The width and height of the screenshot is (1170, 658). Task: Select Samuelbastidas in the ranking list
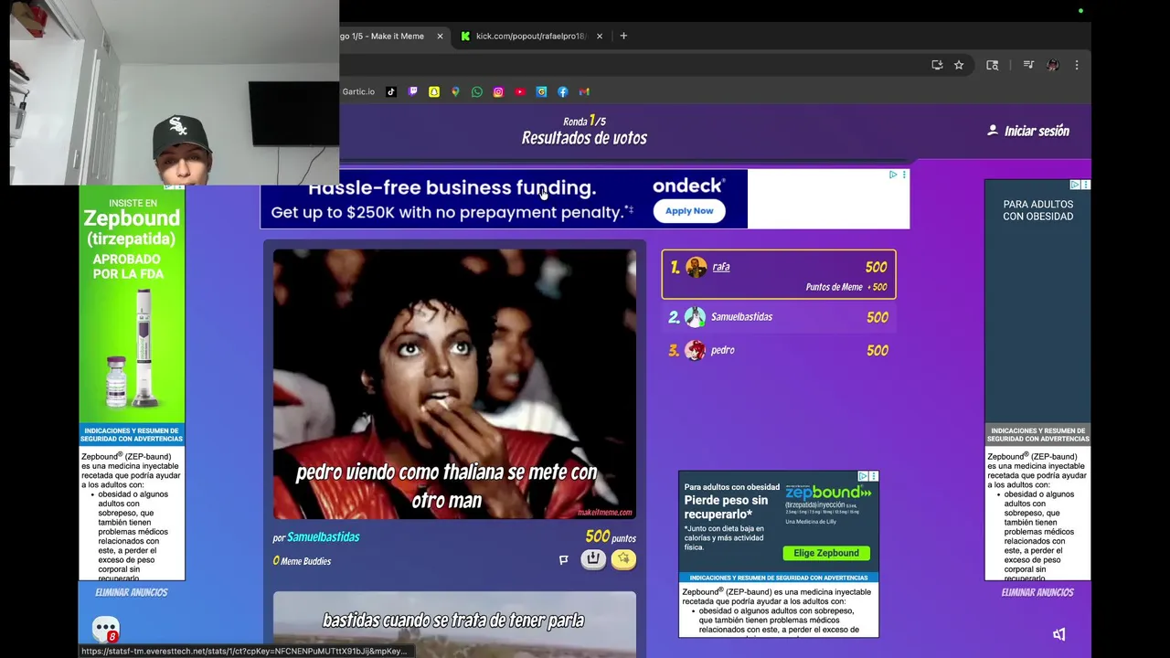(x=779, y=317)
